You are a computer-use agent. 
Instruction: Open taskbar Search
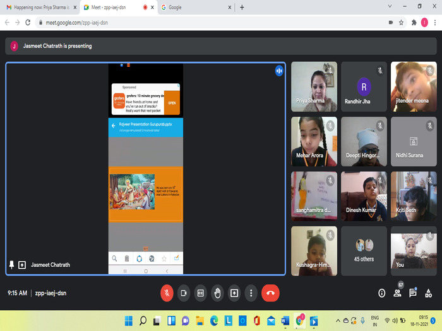pos(143,320)
